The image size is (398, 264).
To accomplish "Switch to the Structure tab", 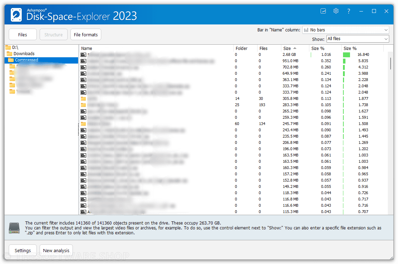I will (x=54, y=35).
